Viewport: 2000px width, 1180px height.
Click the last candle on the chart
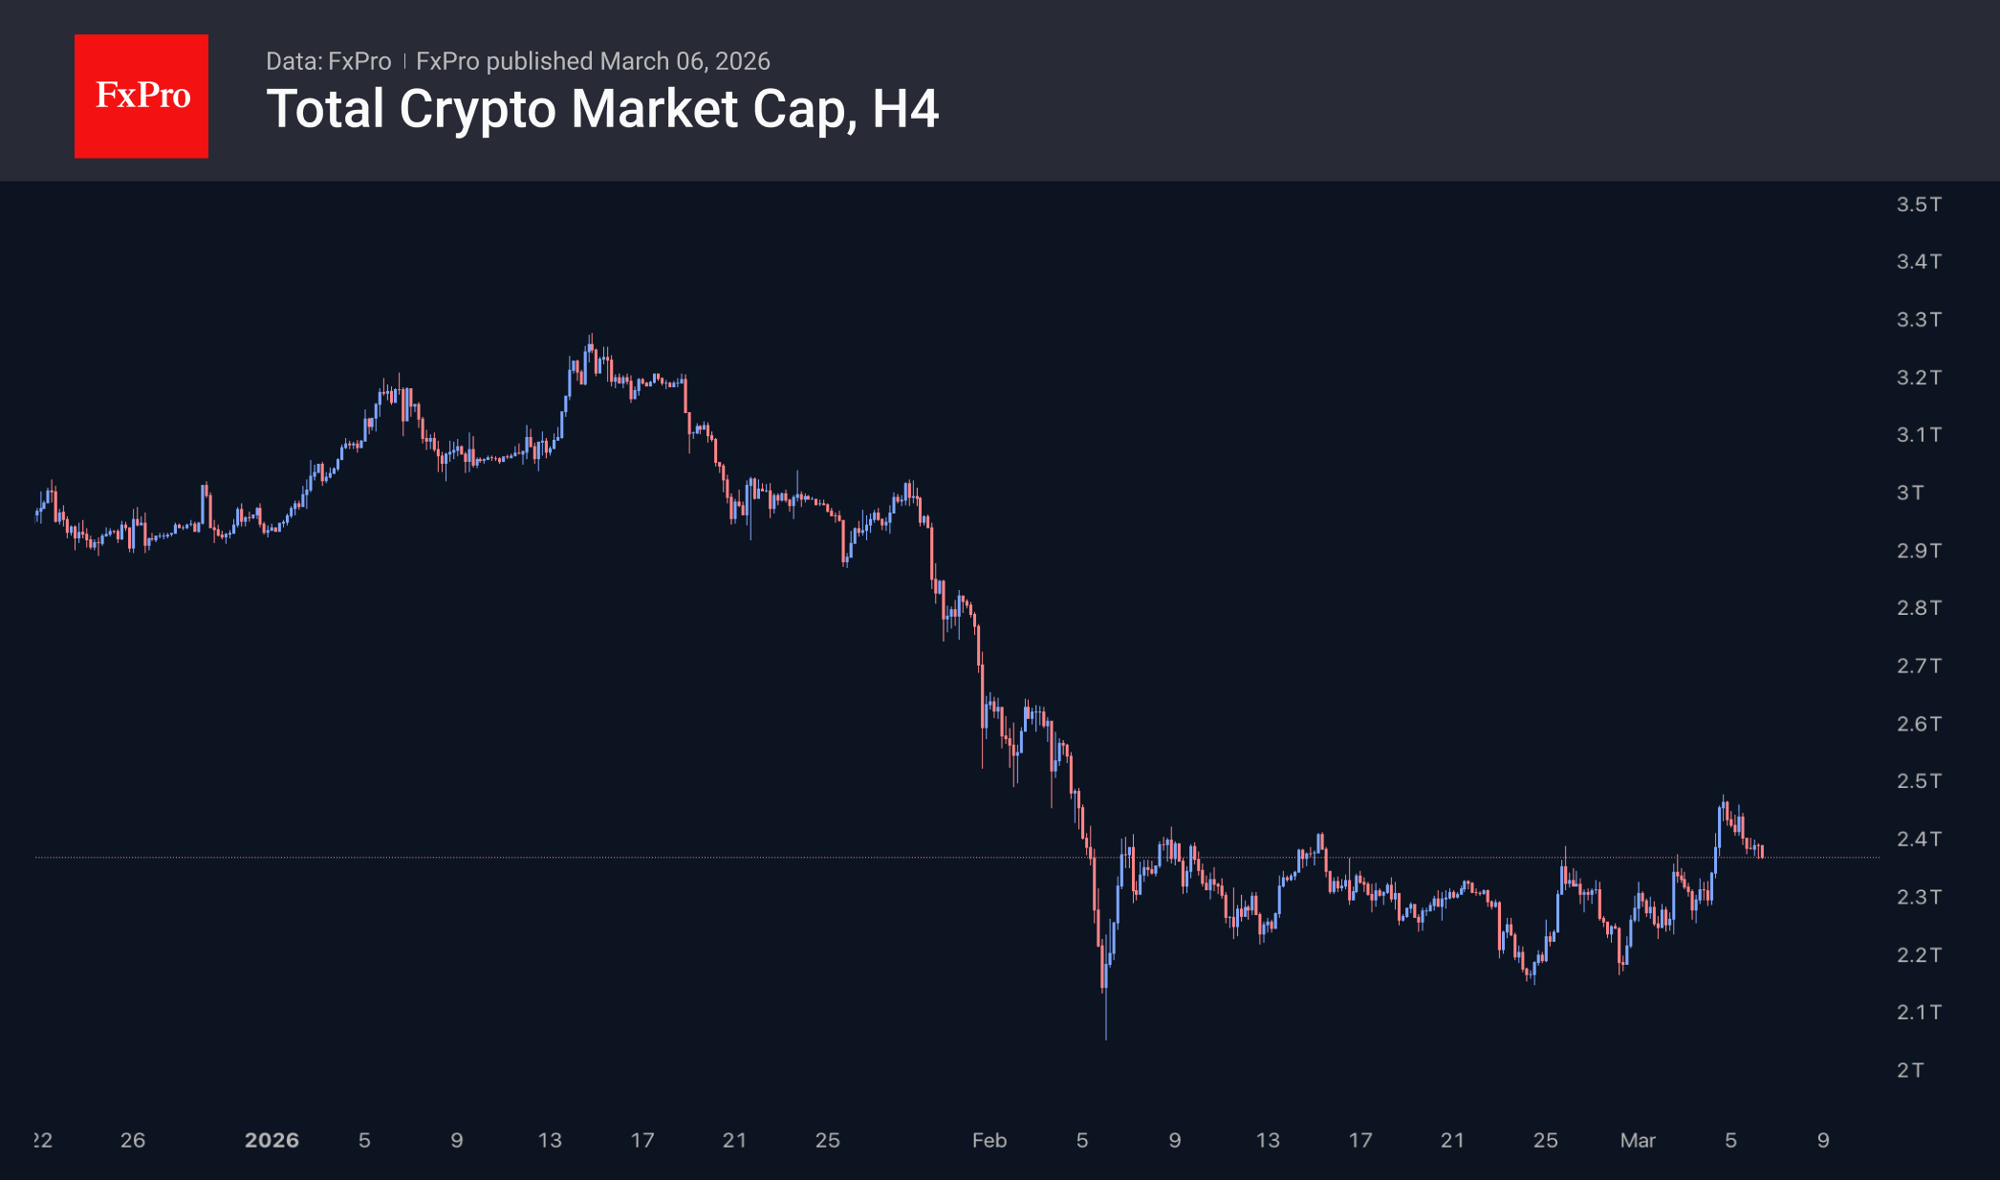tap(1761, 851)
